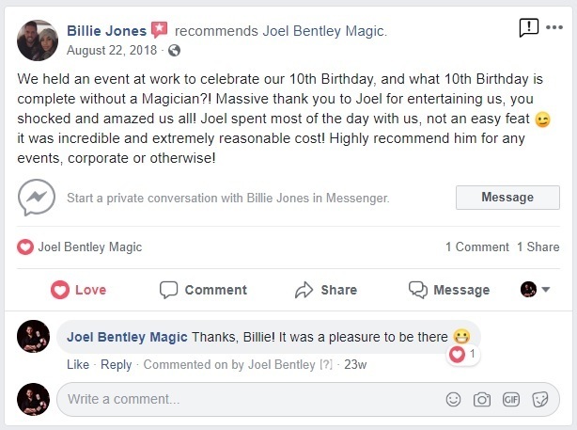The width and height of the screenshot is (577, 430).
Task: Click the Messenger logo icon
Action: coord(35,198)
